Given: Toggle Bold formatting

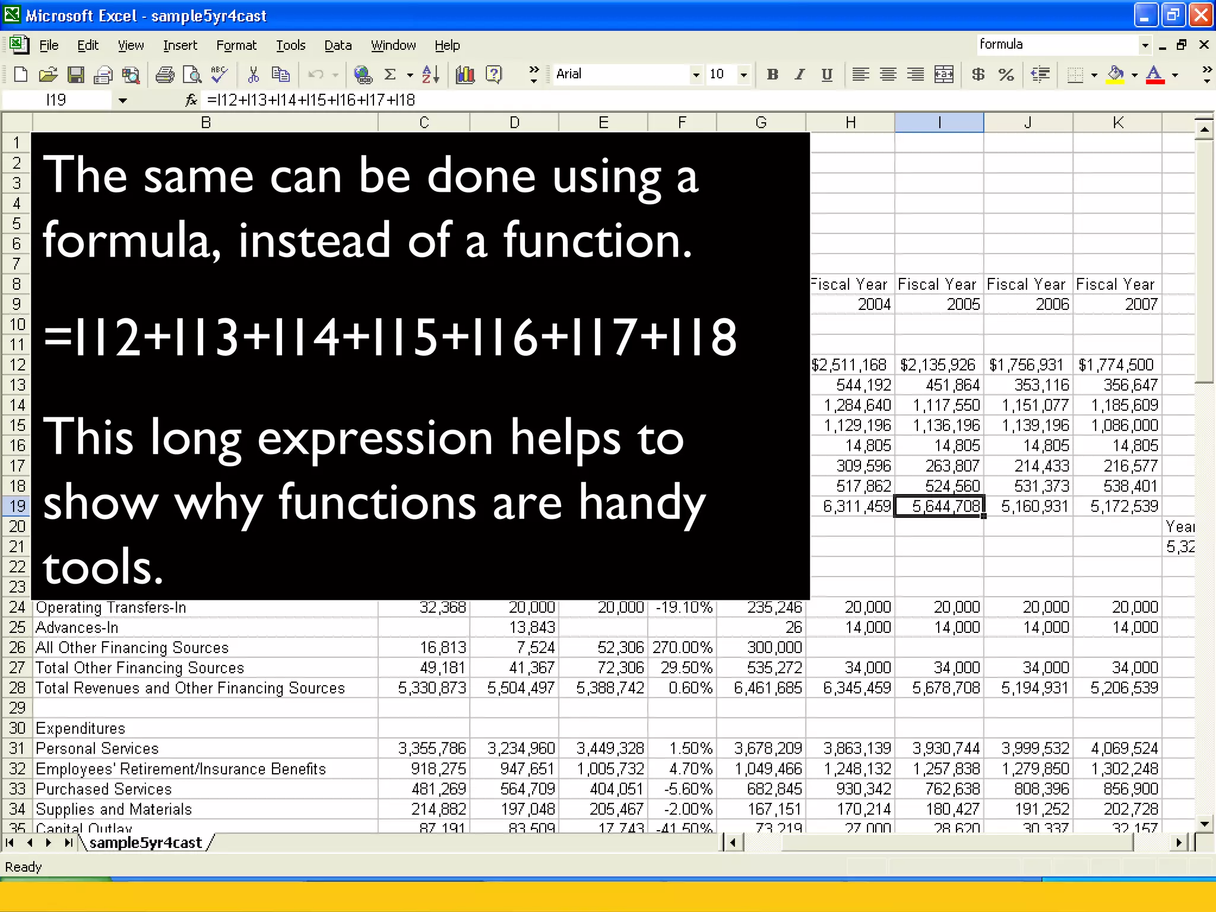Looking at the screenshot, I should [x=772, y=74].
